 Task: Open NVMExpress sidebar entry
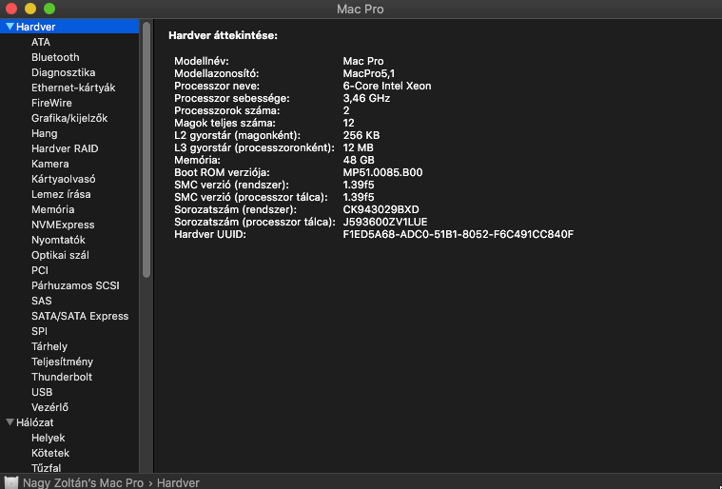coord(63,225)
